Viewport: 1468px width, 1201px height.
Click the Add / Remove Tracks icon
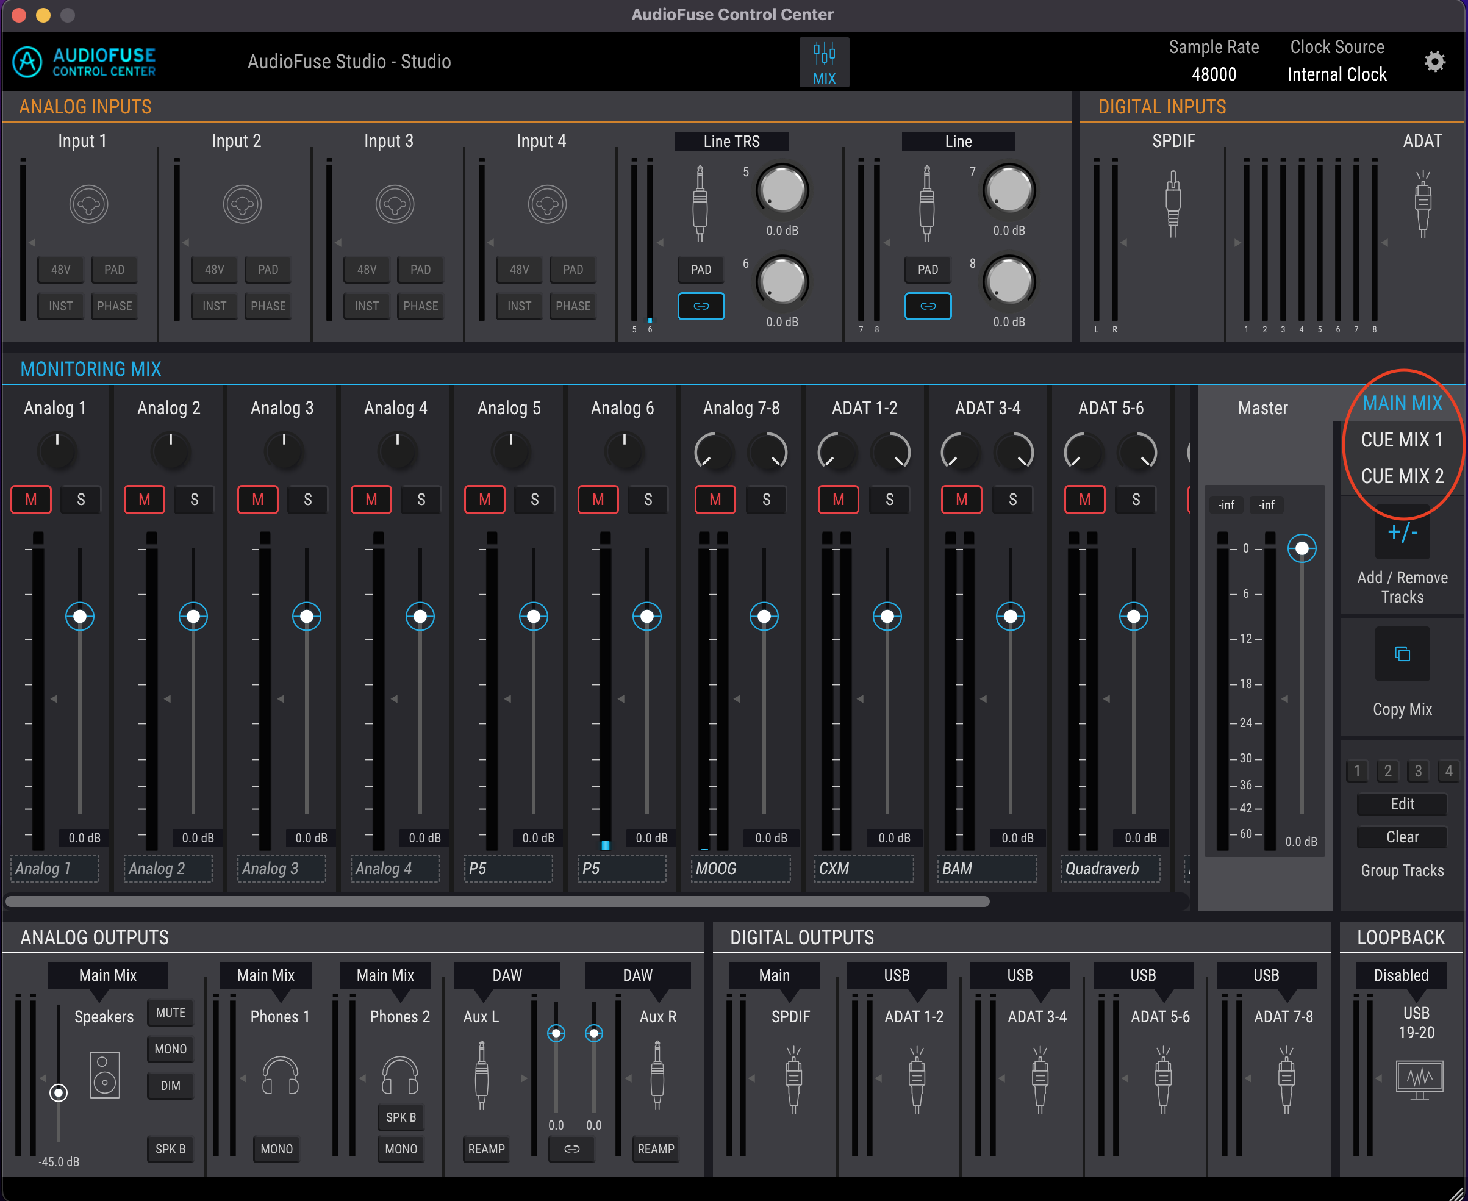[x=1402, y=533]
